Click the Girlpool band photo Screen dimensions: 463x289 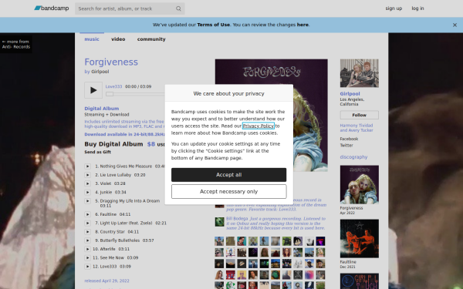[x=359, y=73]
